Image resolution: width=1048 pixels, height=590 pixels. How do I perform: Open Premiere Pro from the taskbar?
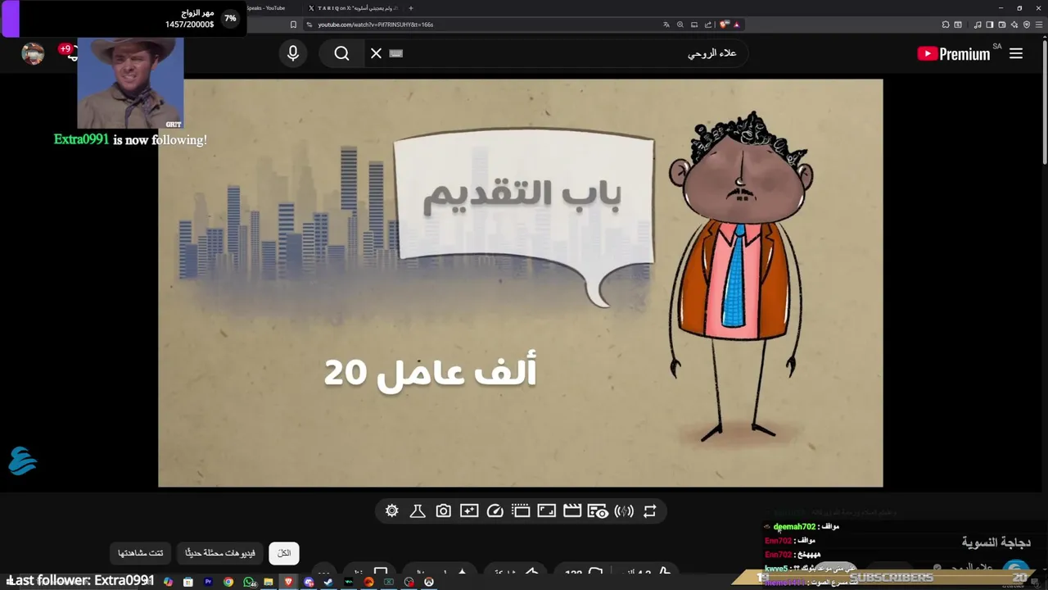(x=208, y=582)
